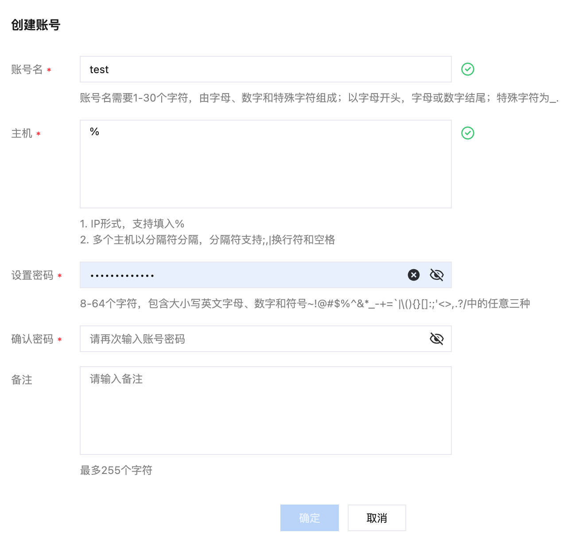Viewport: 567px width, 548px height.
Task: Click the 创建账号 dialog title
Action: tap(35, 25)
